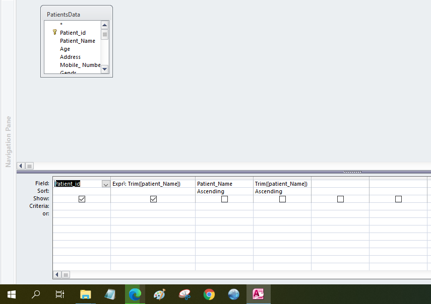Screen dimensions: 431x304
Task: Select the Address field in PatientsData table
Action: [70, 57]
